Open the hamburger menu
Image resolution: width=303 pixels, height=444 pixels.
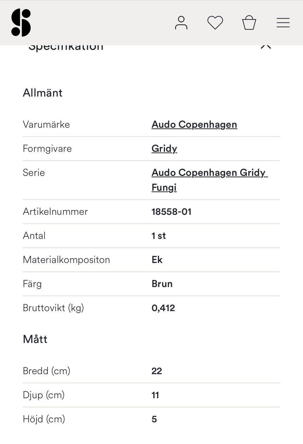[283, 23]
